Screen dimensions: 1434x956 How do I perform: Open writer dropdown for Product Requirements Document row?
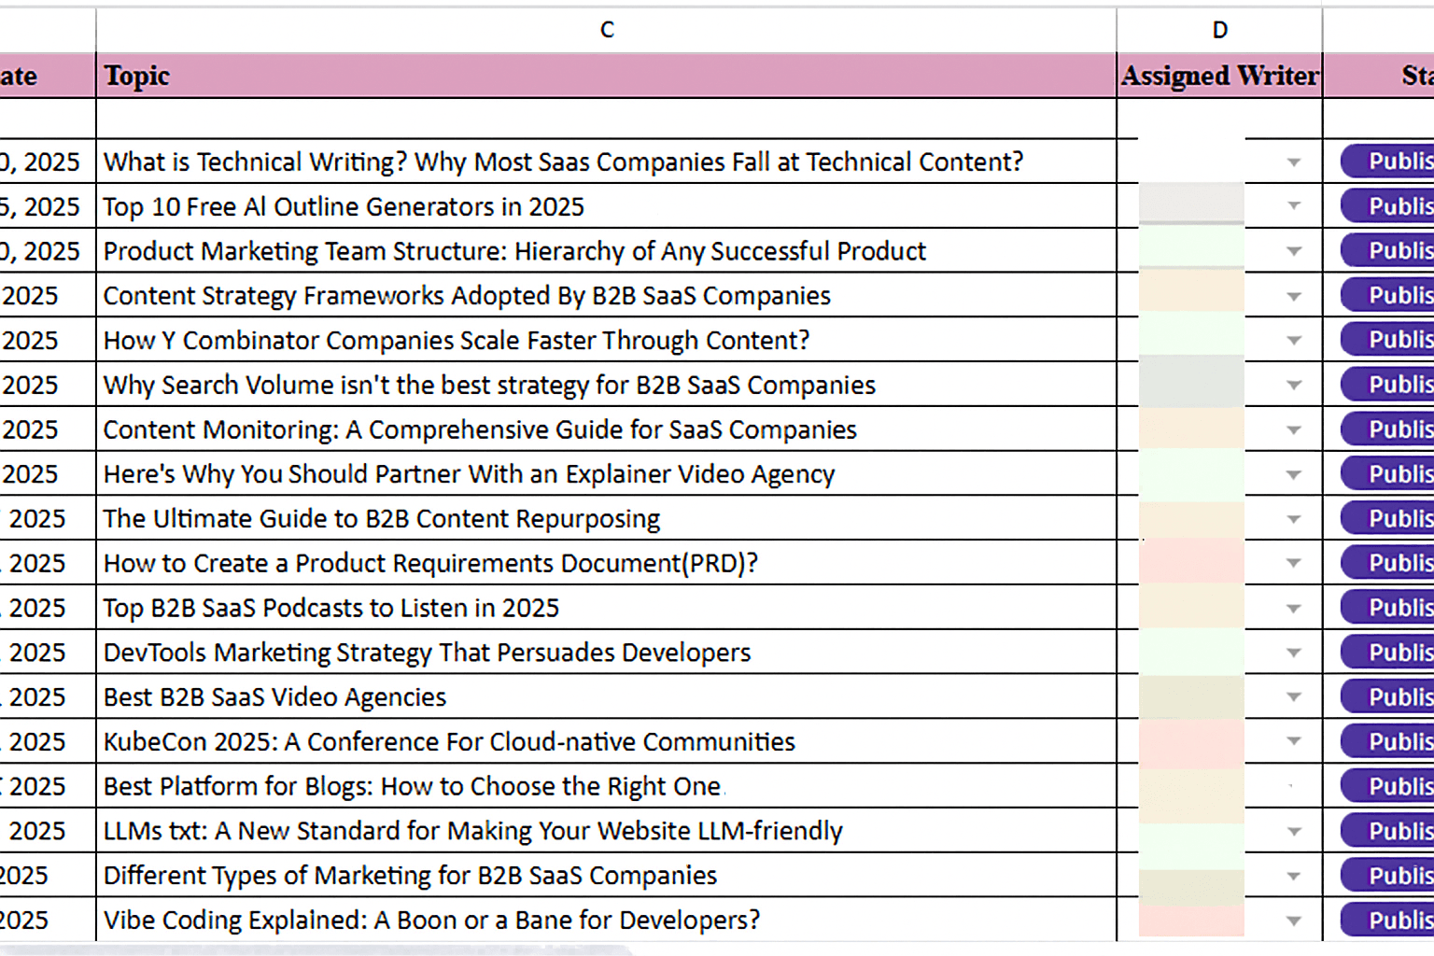click(1294, 564)
